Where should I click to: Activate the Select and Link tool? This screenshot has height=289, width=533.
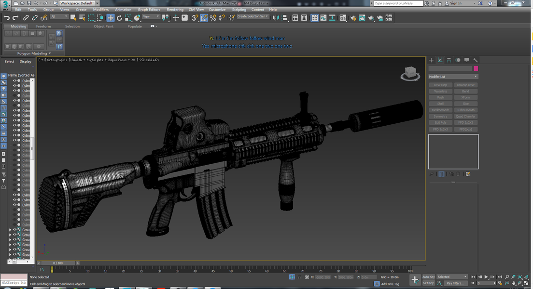26,18
